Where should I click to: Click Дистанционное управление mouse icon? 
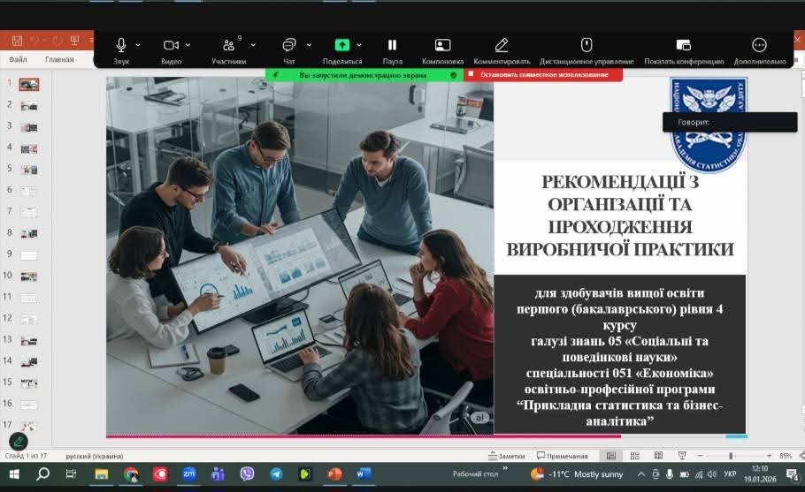(x=586, y=45)
